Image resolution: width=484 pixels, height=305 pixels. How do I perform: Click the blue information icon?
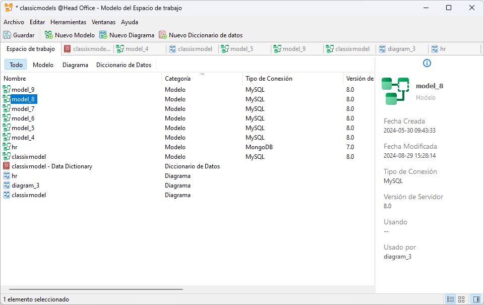(x=427, y=64)
